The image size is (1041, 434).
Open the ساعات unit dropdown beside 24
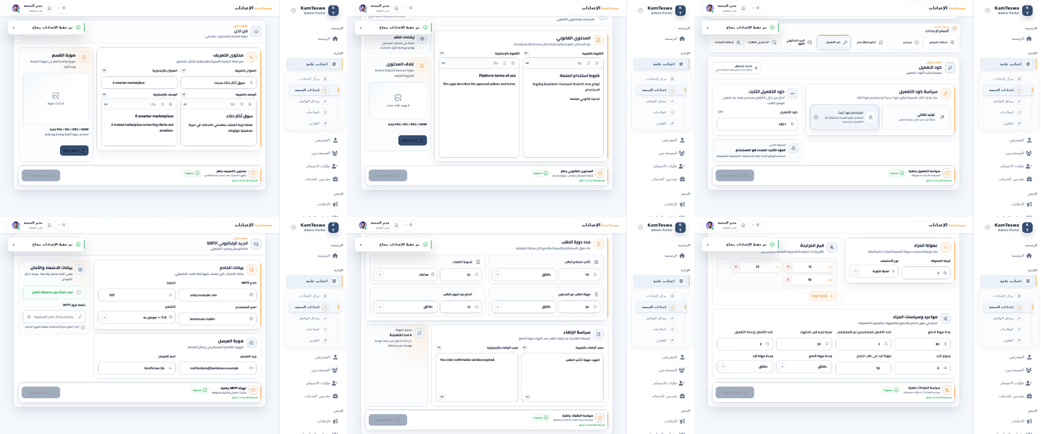pos(406,275)
